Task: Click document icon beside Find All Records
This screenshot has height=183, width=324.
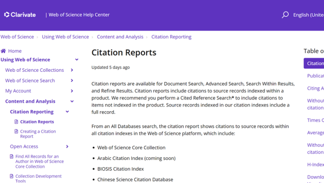Action: pyautogui.click(x=12, y=157)
